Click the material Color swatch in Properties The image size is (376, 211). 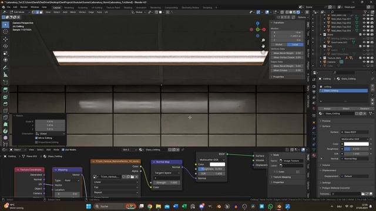coord(356,144)
